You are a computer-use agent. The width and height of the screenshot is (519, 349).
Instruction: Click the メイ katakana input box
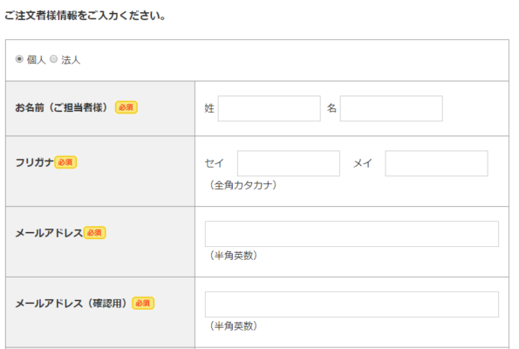click(436, 163)
